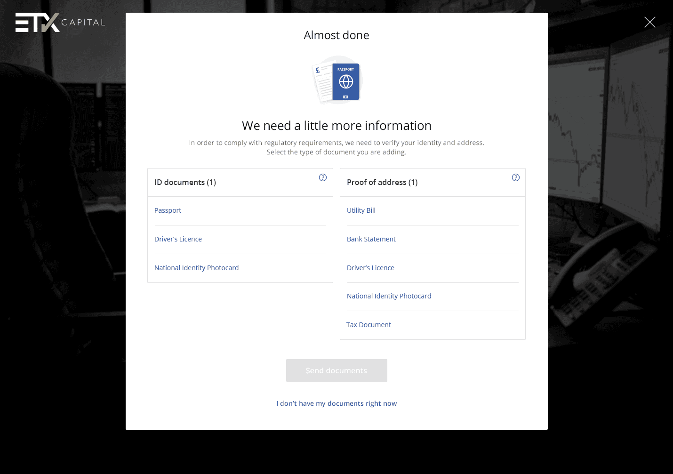Close the verification dialog with the X icon

coord(649,22)
